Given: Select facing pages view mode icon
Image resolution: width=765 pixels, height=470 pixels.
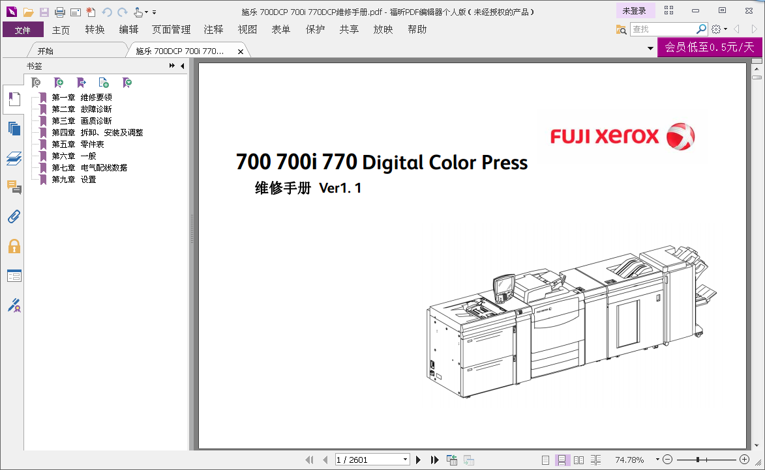Looking at the screenshot, I should point(578,460).
